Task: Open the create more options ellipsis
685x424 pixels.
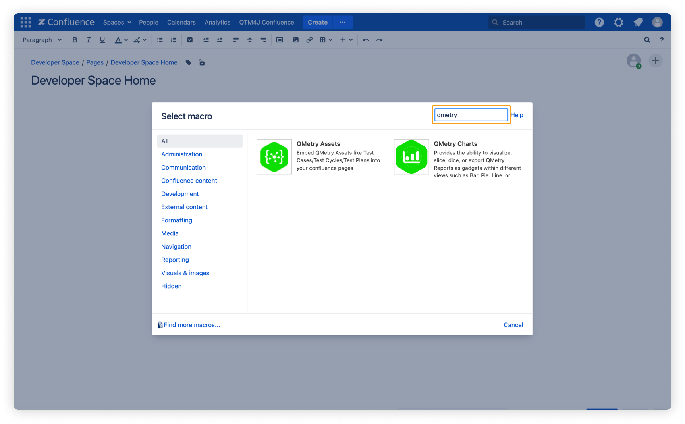Action: pos(343,22)
